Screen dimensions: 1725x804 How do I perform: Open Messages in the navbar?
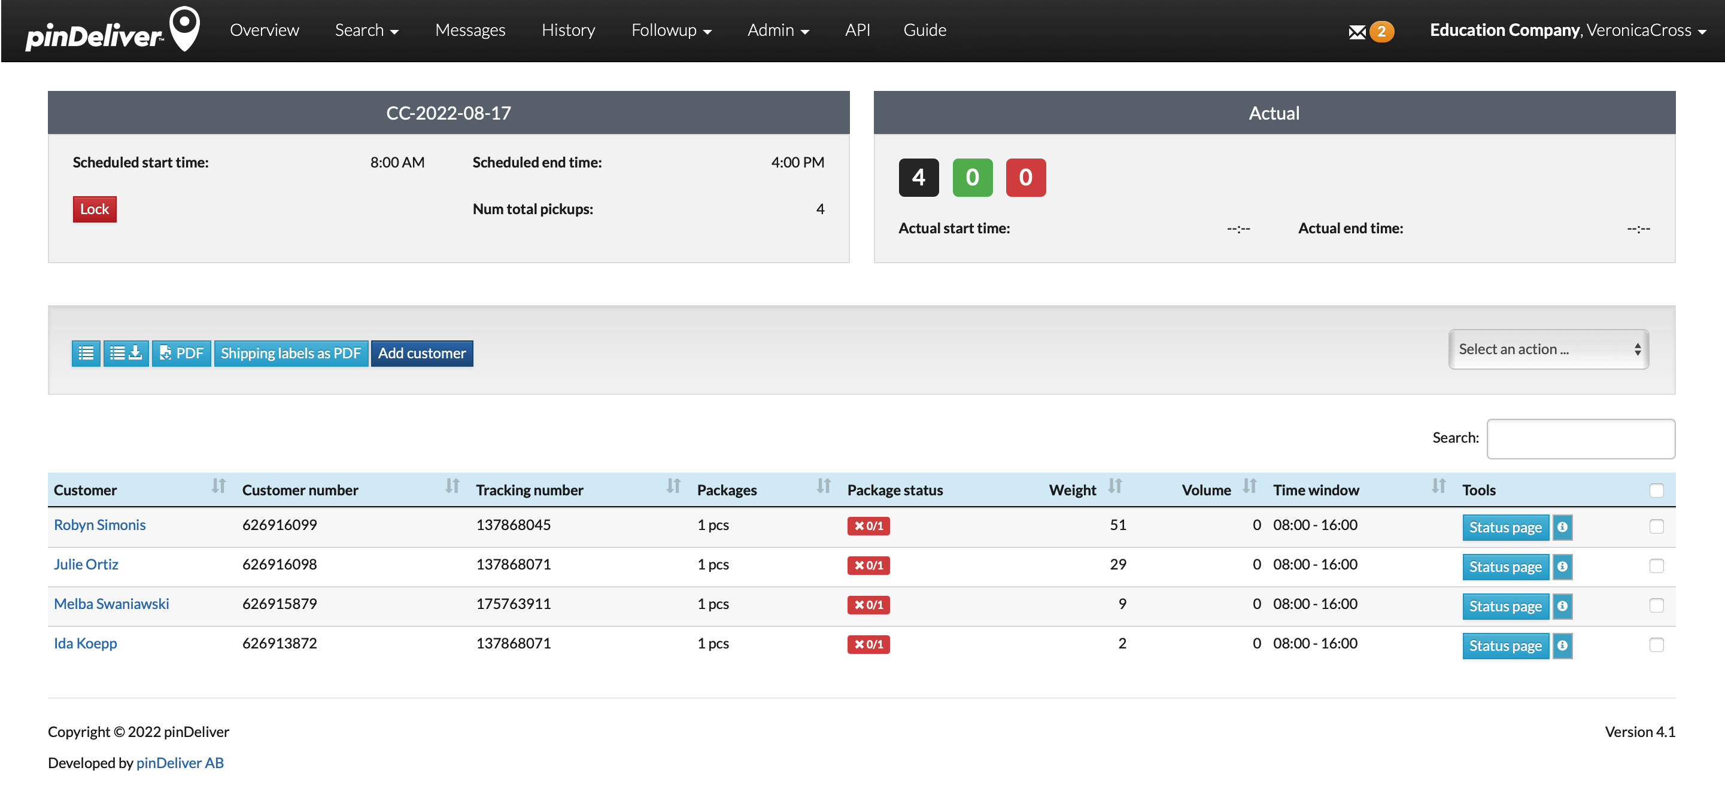pos(470,31)
